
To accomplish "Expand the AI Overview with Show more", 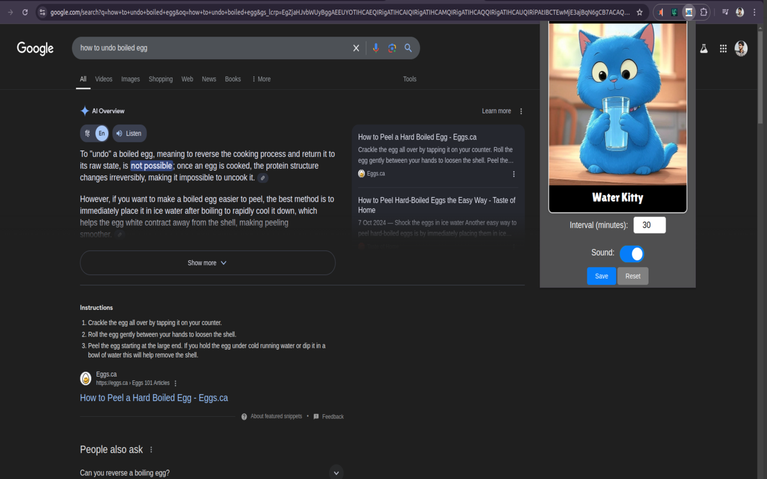I will point(207,262).
